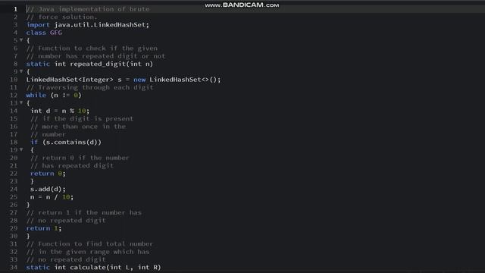Click the comment '// Java implementation of brute'

click(88, 9)
